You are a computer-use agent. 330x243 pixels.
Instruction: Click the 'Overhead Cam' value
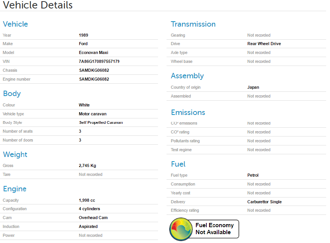[x=93, y=218]
